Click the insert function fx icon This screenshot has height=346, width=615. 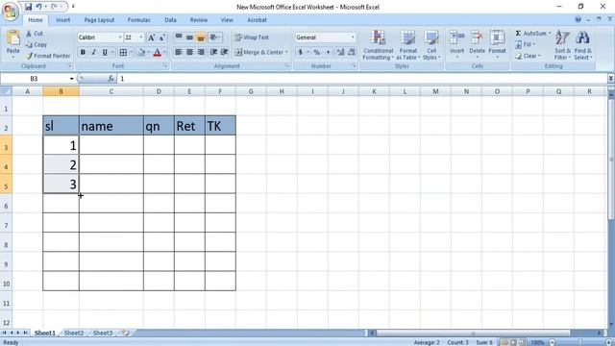111,79
